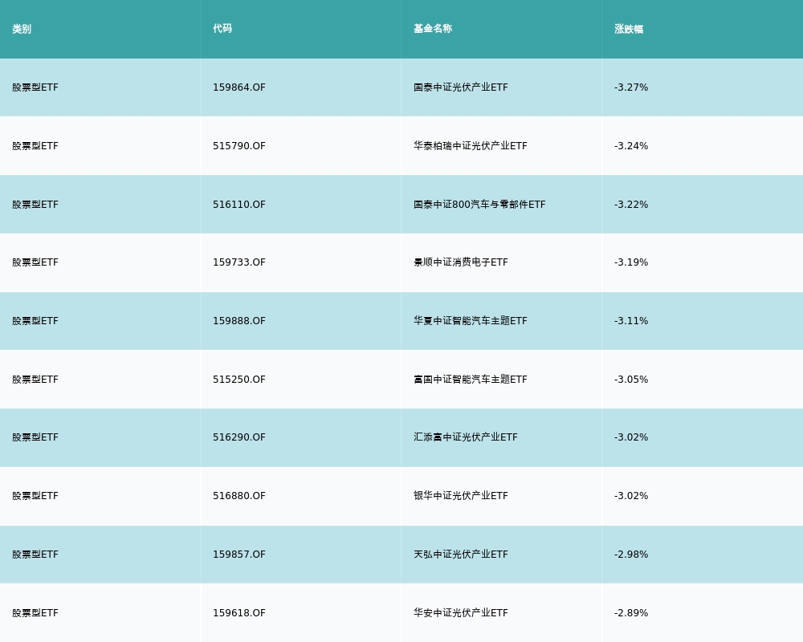Select fund code 159888.OF
The image size is (803, 642).
pyautogui.click(x=239, y=321)
